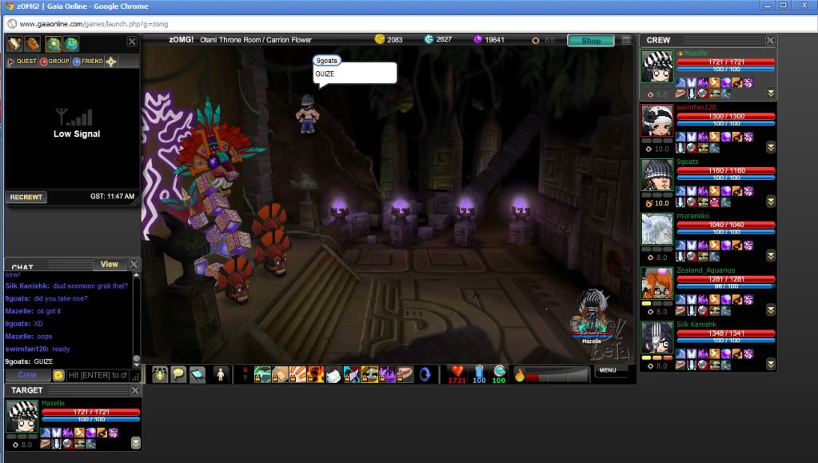818x463 pixels.
Task: Click the rage meter bar
Action: (557, 375)
